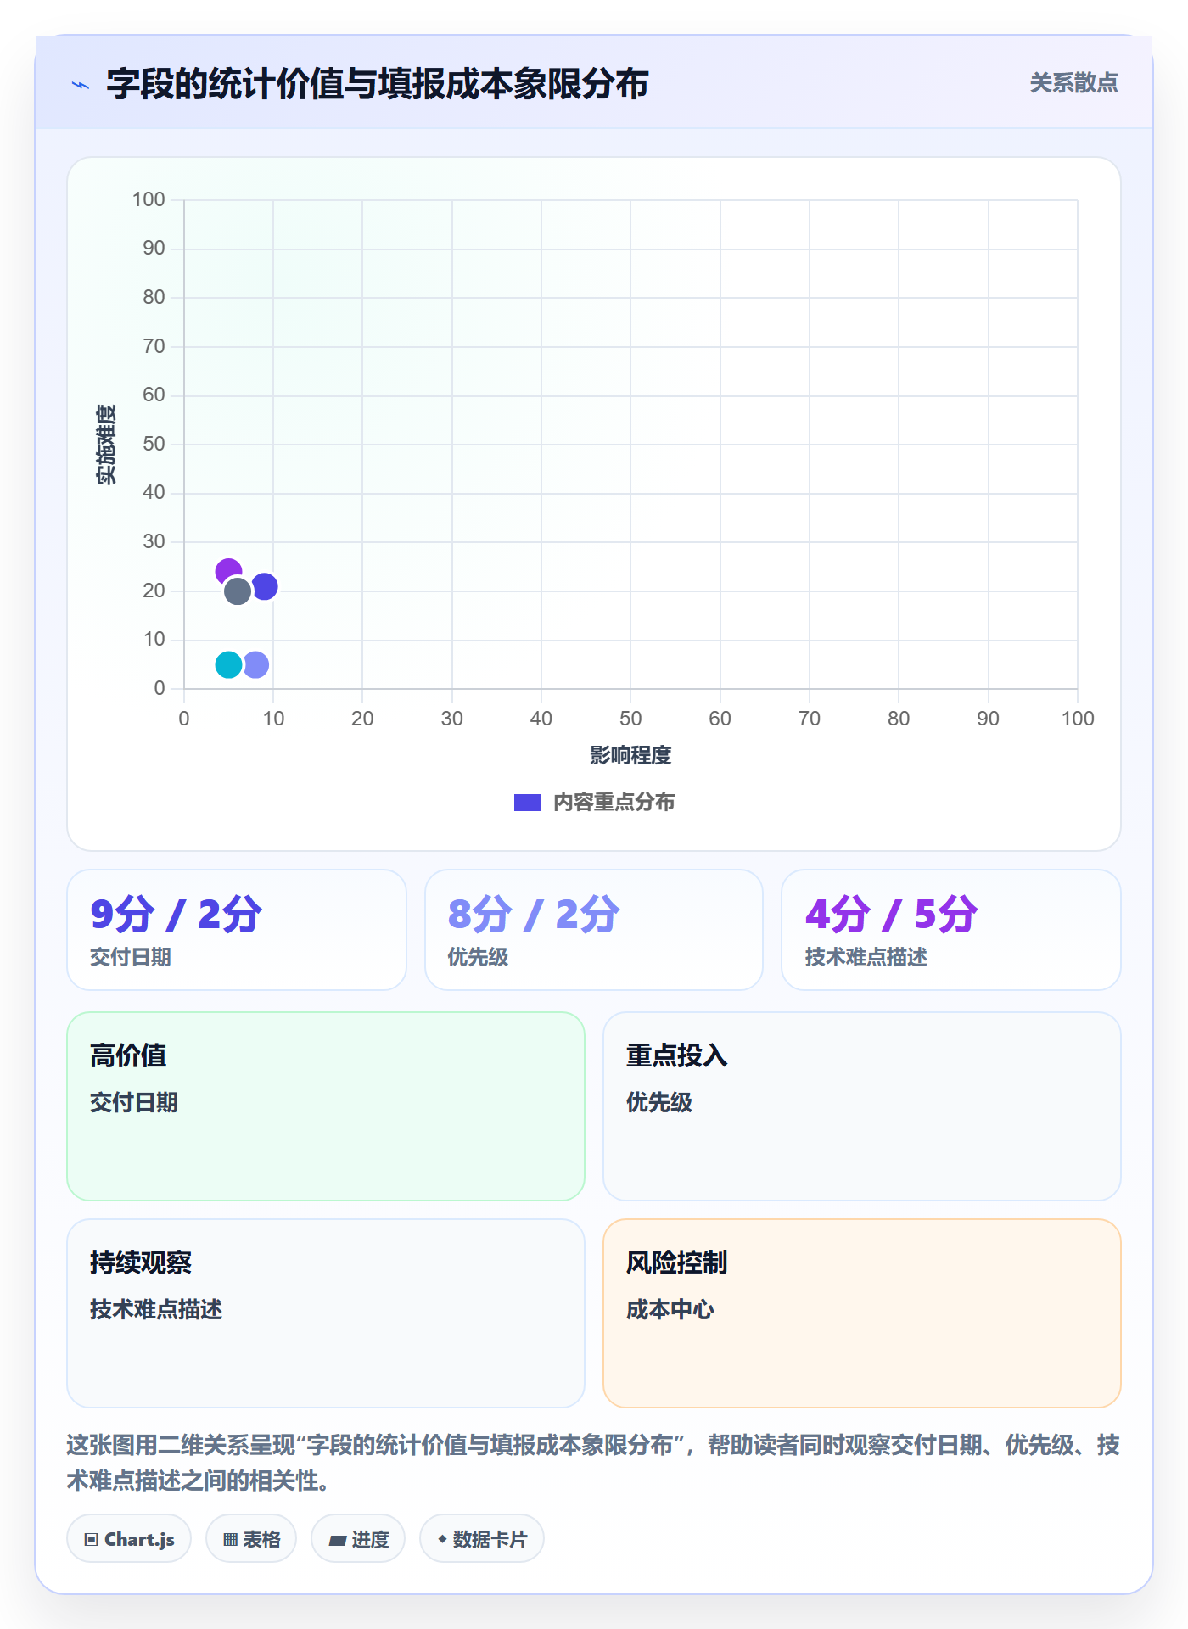The image size is (1188, 1629).
Task: Select the 8分 / 2分 优先级 card
Action: coord(594,930)
